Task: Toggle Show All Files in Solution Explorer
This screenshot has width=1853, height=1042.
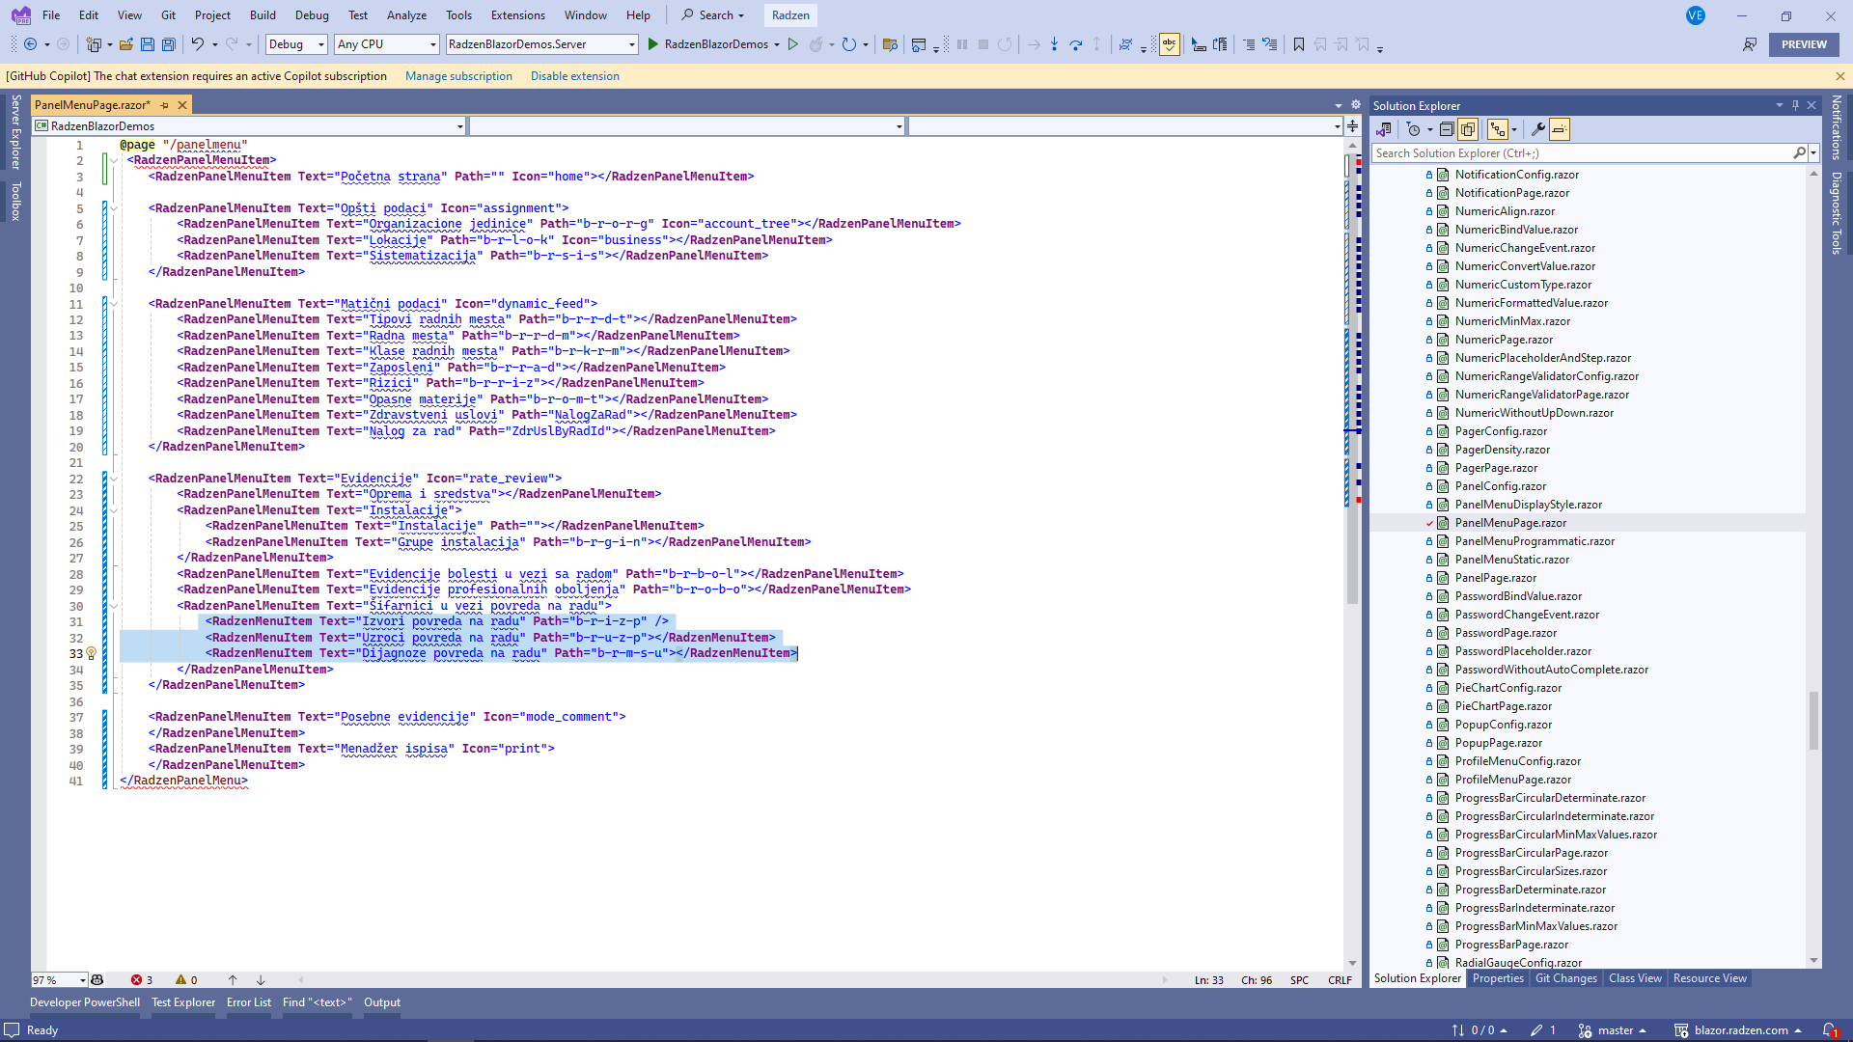Action: coord(1468,129)
